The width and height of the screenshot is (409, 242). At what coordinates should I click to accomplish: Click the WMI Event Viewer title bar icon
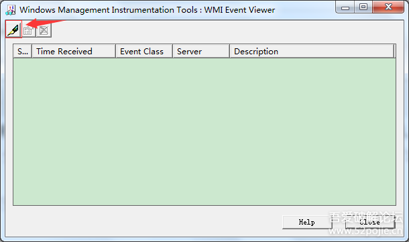[x=11, y=10]
